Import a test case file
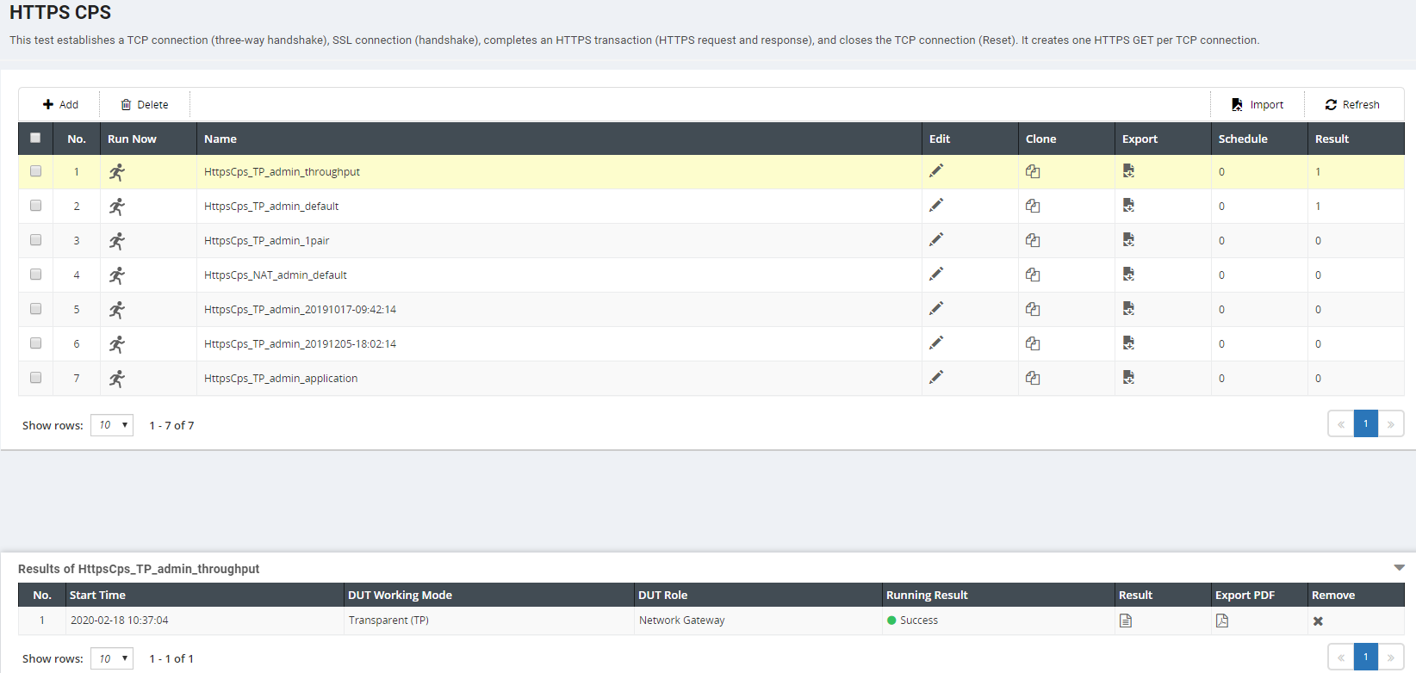Viewport: 1416px width, 673px height. click(1258, 104)
